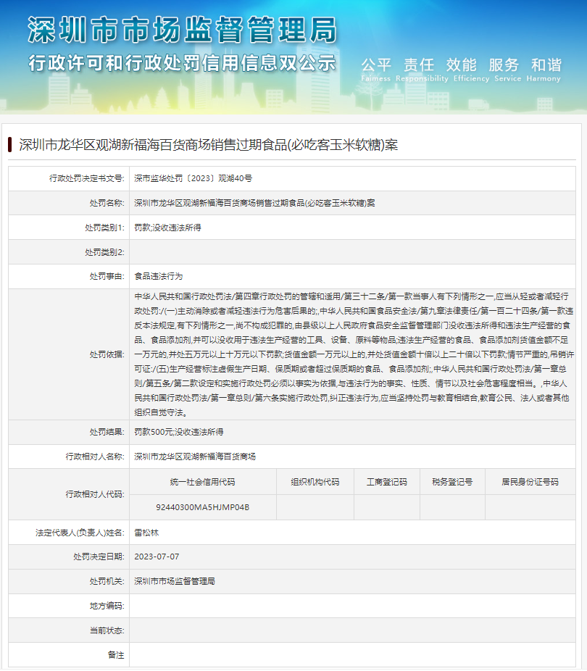This screenshot has height=671, width=587.
Task: Click the 行政许可和行政处罚信用信息双公示 banner subtitle
Action: pos(182,63)
